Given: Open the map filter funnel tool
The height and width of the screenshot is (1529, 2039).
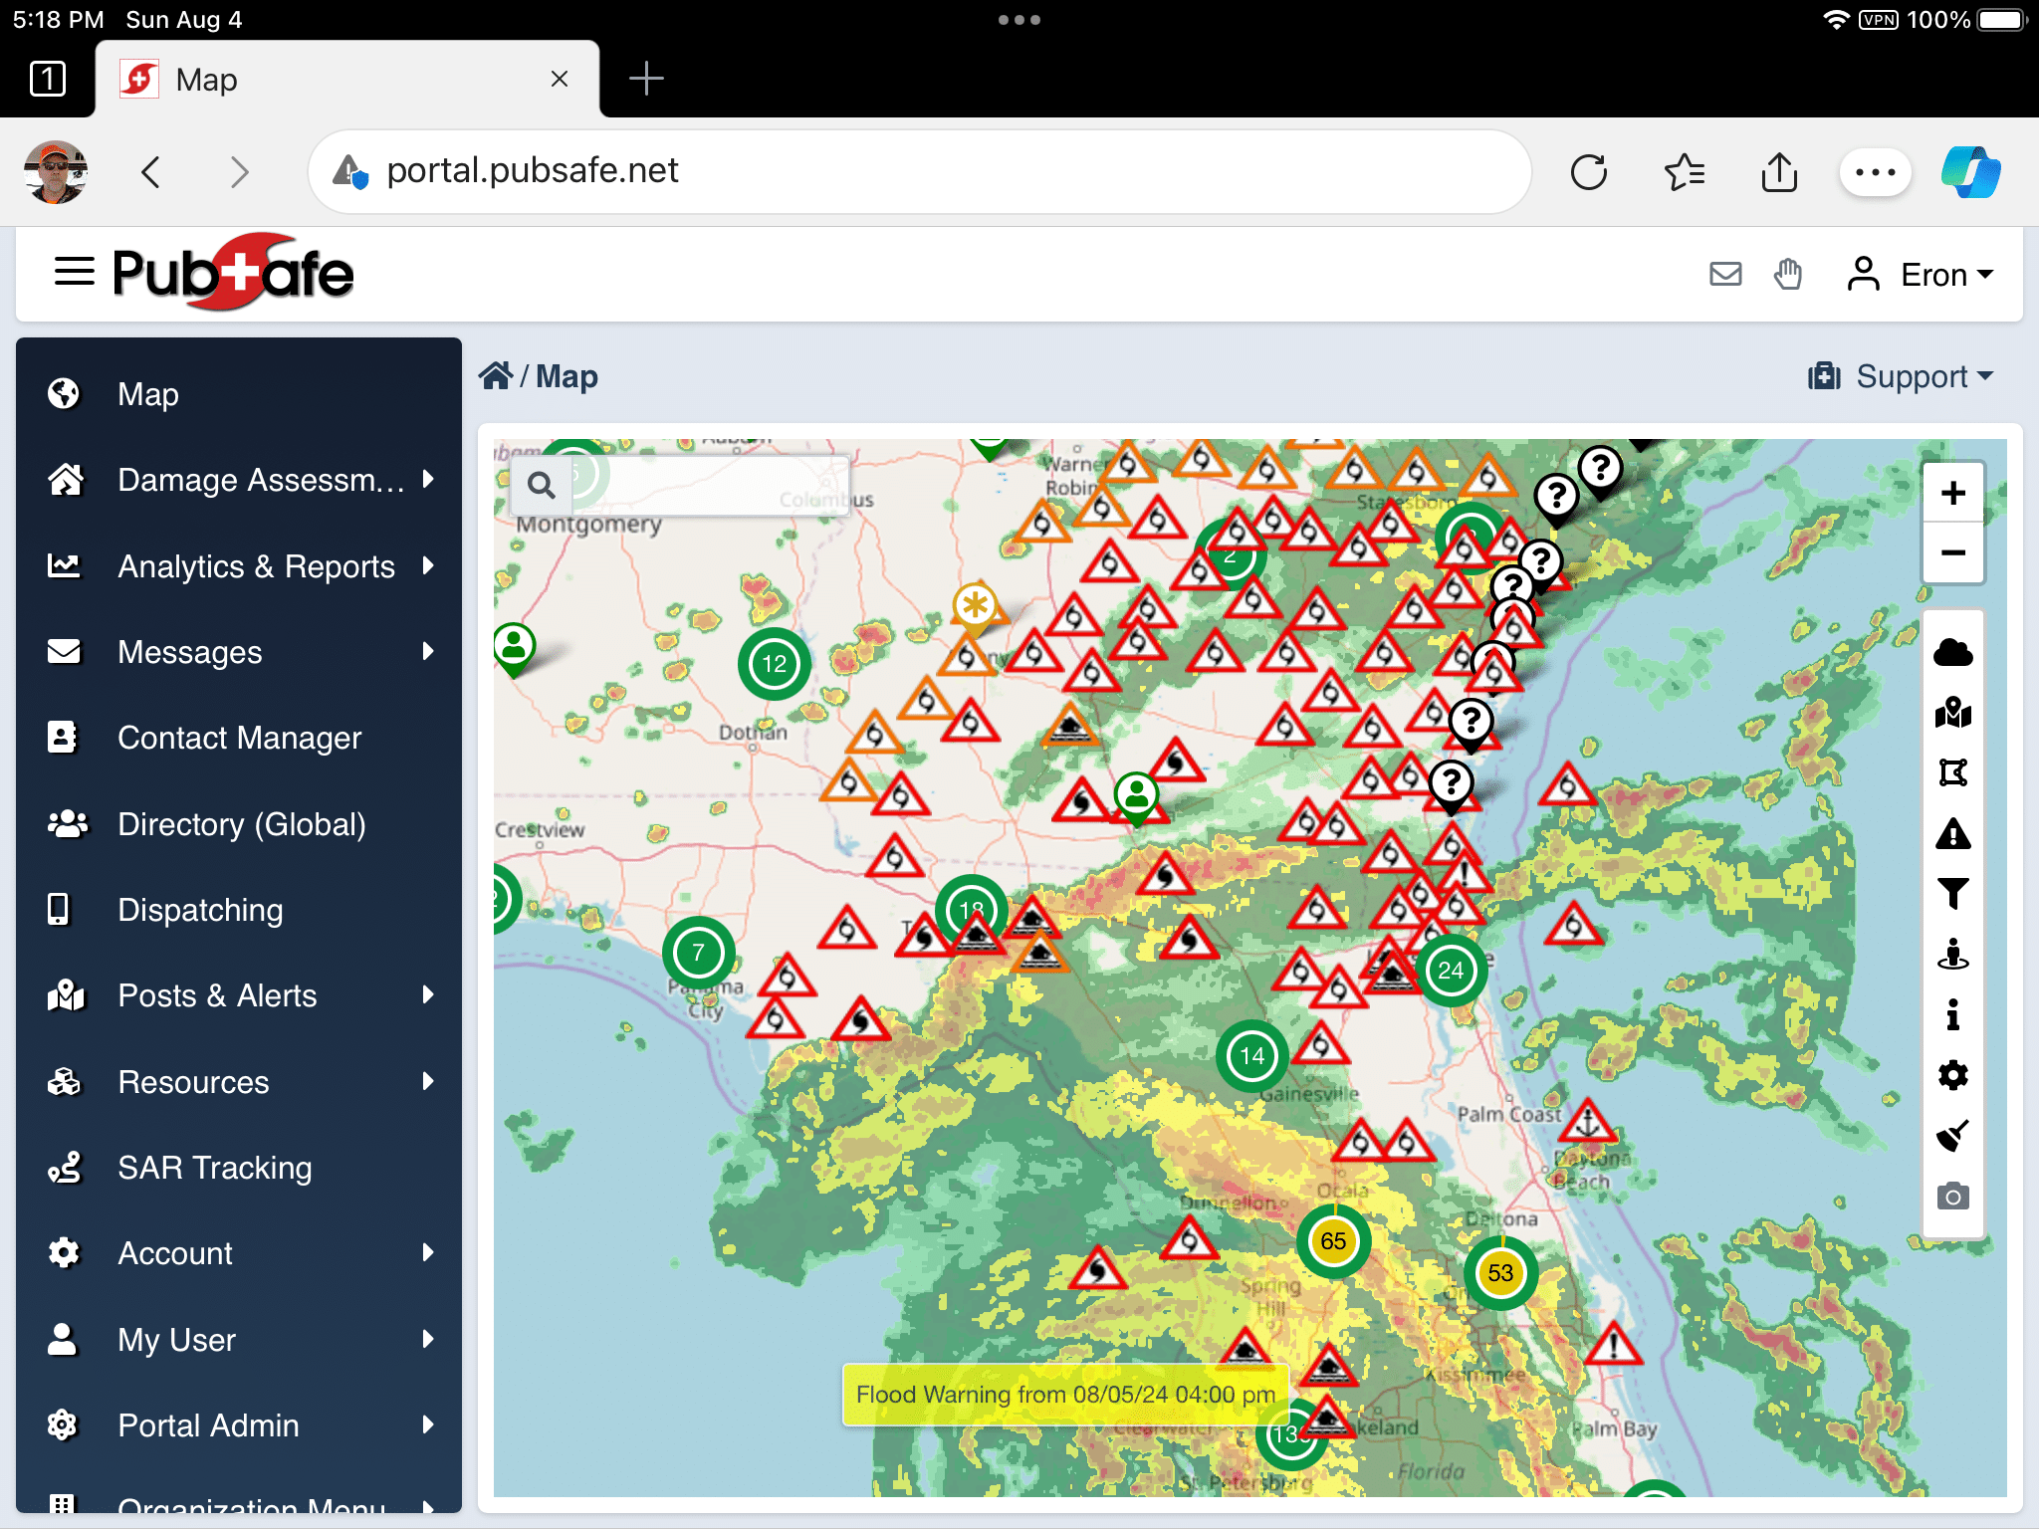Looking at the screenshot, I should click(x=1953, y=894).
